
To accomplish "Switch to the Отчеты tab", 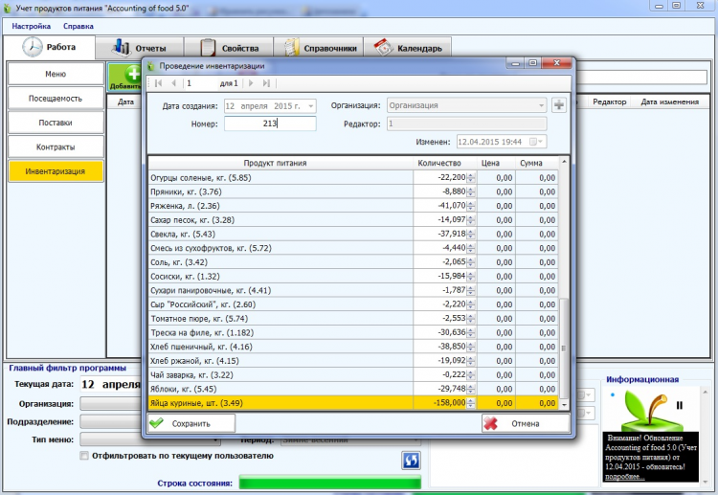I will pos(140,48).
